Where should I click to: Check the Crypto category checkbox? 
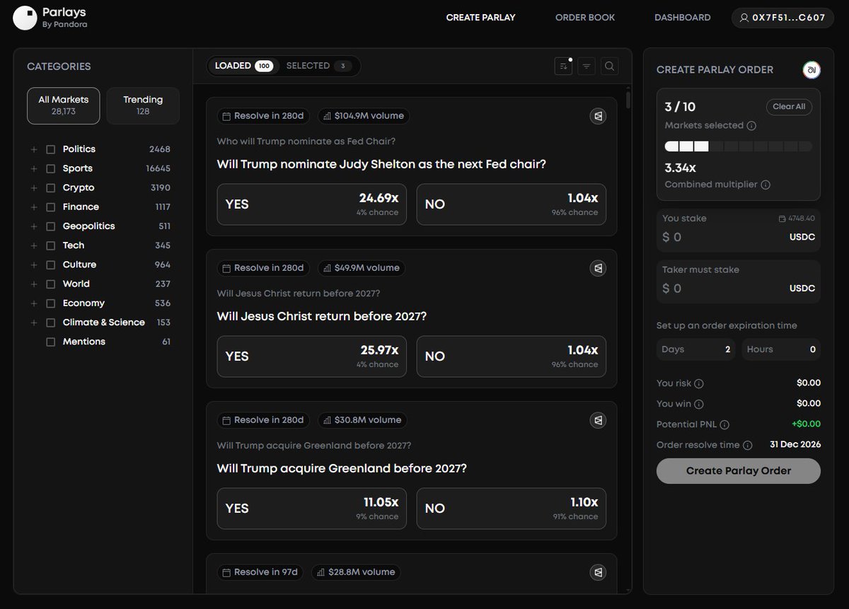pyautogui.click(x=50, y=188)
